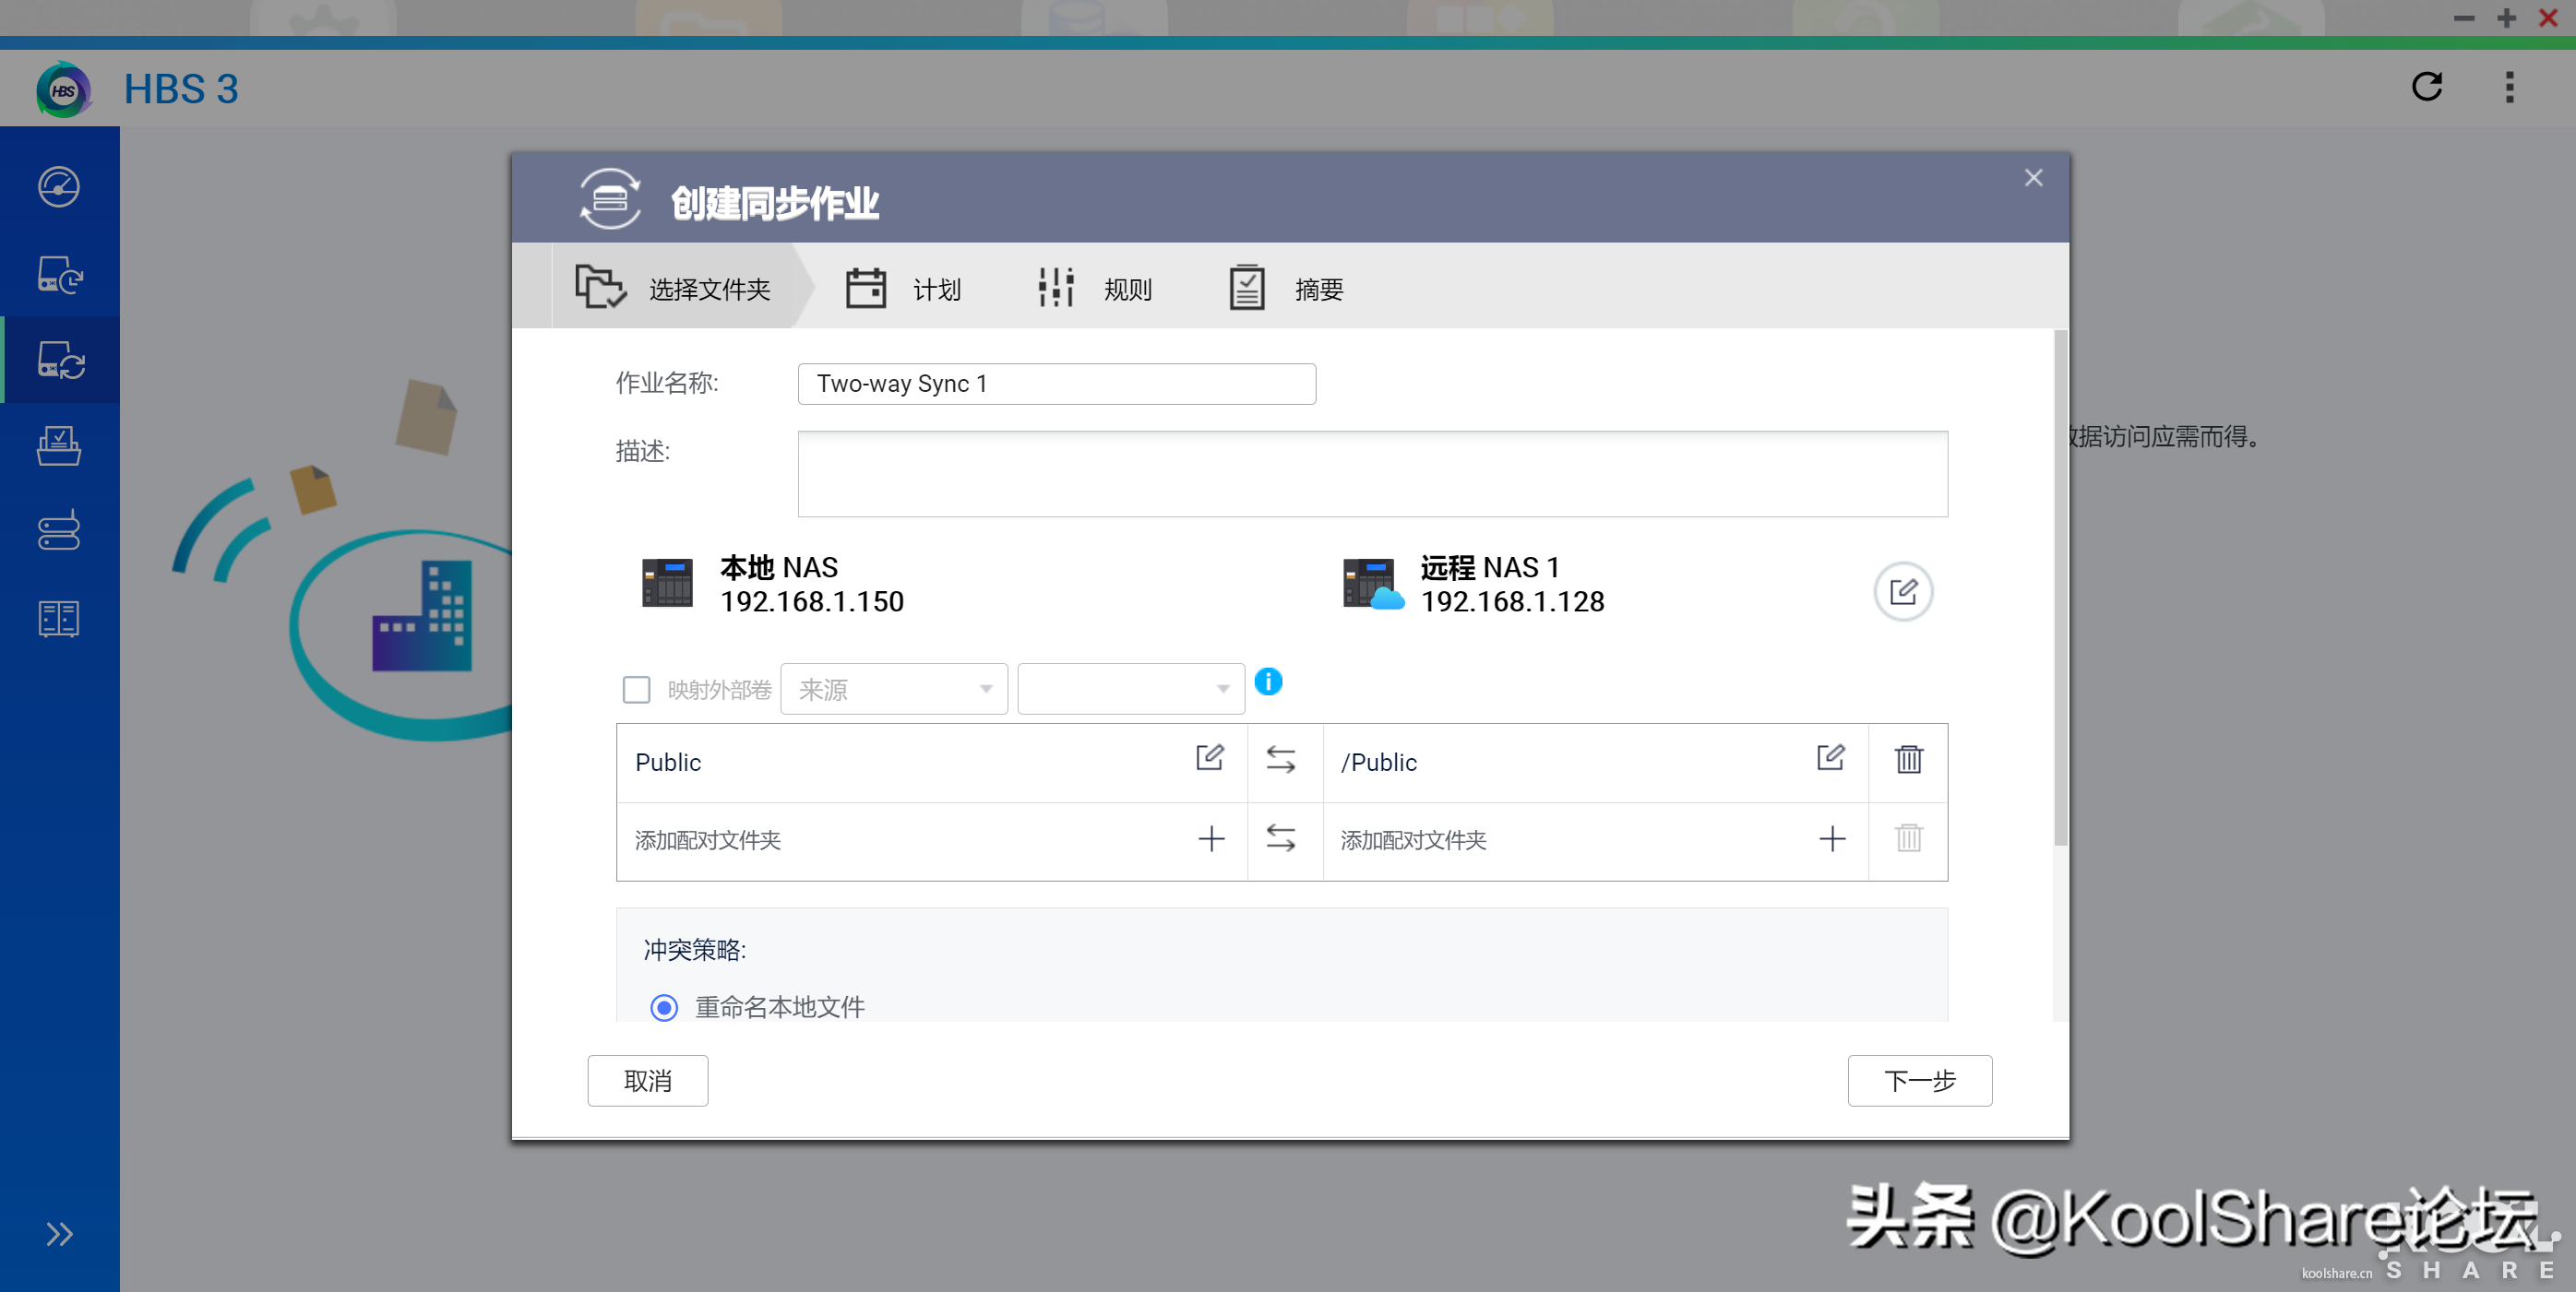The image size is (2576, 1292).
Task: Refresh HBS 3 with the reload icon
Action: click(x=2426, y=87)
